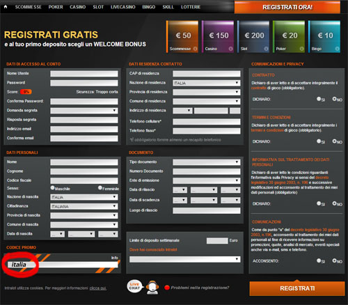Image resolution: width=348 pixels, height=305 pixels.
Task: Click the Indirizzo email input field
Action: [x=84, y=130]
